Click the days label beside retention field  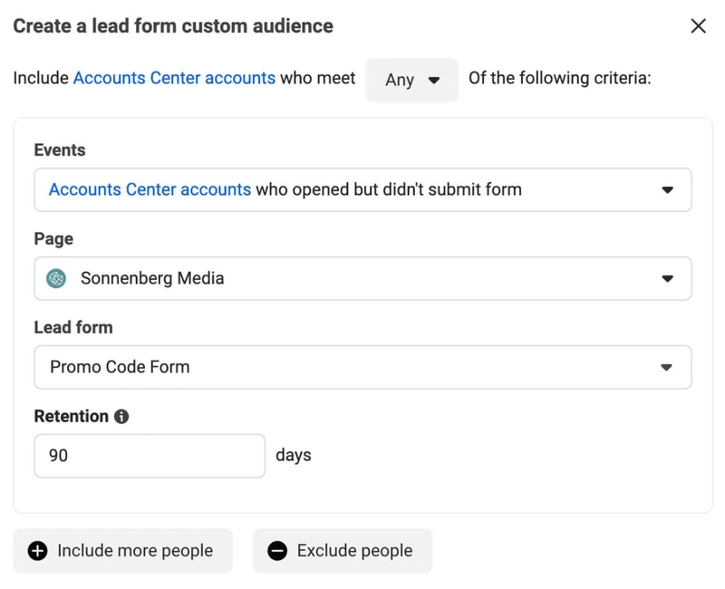[x=293, y=456]
